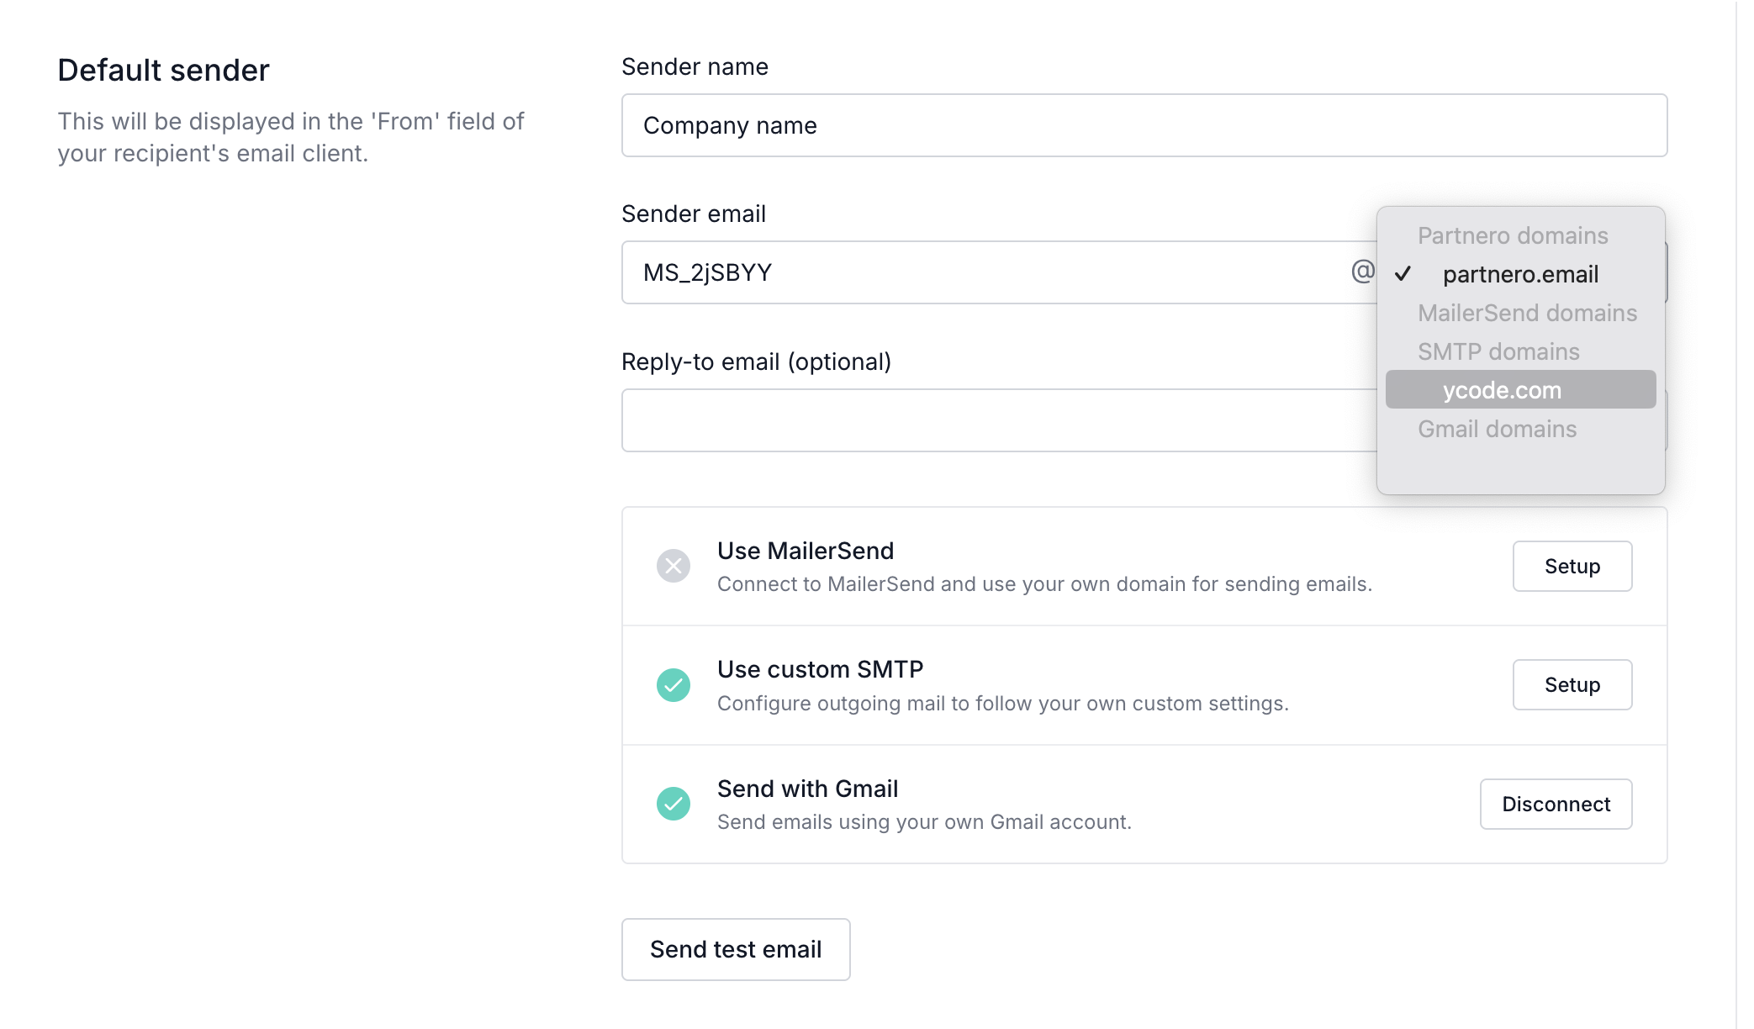Click the Gmail domains group label

tap(1497, 429)
